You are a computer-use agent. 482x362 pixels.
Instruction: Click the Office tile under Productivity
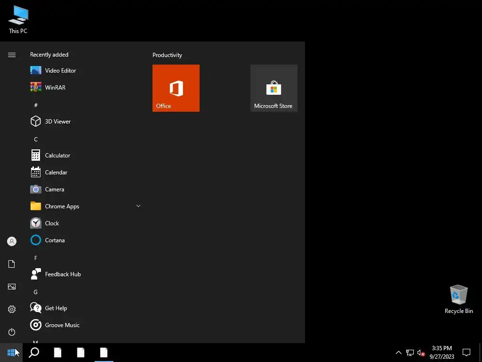[x=176, y=88]
